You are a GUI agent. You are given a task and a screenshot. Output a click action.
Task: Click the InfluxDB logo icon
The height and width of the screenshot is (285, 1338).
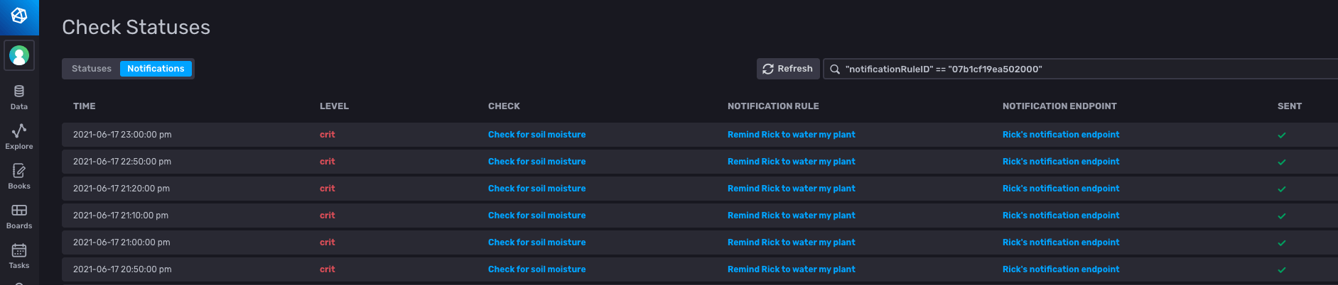point(19,16)
